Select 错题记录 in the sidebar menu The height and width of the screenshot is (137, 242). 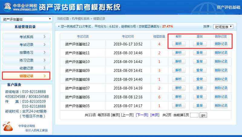[x=26, y=76]
